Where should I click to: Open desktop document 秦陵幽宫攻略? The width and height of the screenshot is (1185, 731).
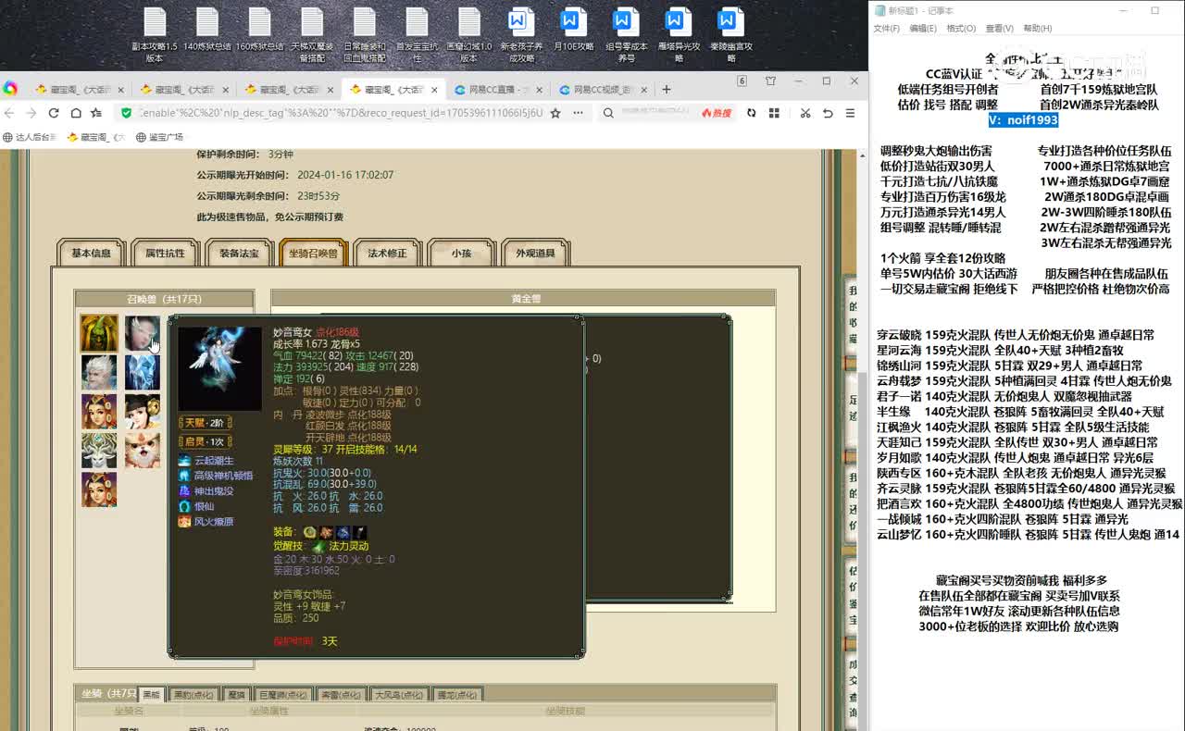(731, 35)
